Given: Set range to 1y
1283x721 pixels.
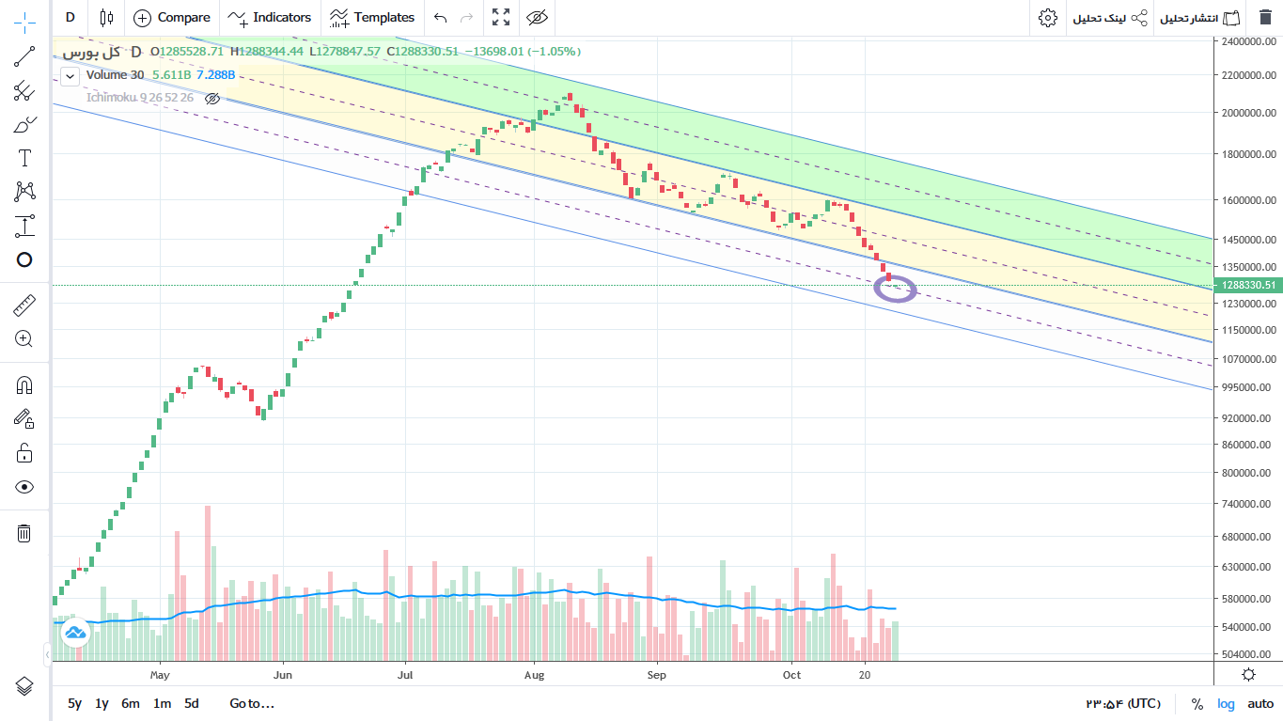Looking at the screenshot, I should pos(102,703).
